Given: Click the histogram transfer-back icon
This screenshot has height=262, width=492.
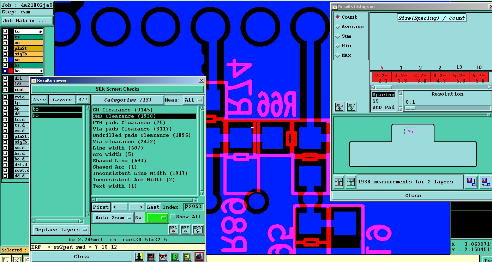Looking at the screenshot, I should (486, 182).
